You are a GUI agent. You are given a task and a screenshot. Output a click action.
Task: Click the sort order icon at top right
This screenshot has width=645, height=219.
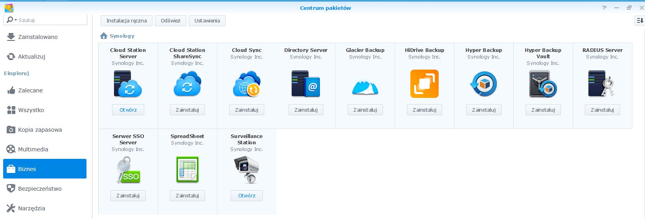point(640,21)
